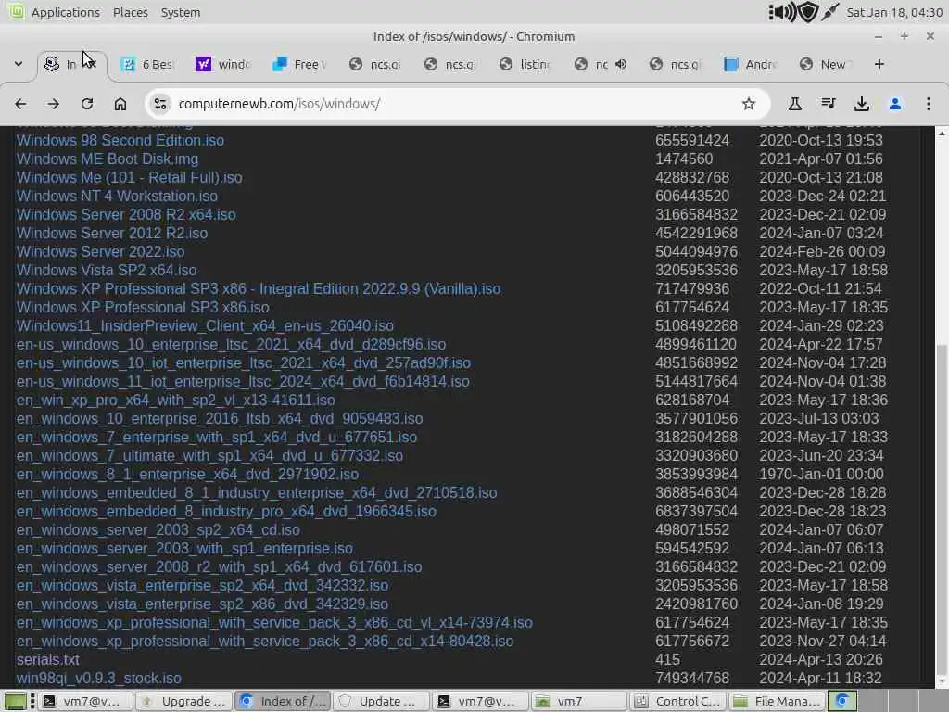Screen dimensions: 949x712
Task: Open en_windows_server_2003_sp2_x64_cd.iso link
Action: pyautogui.click(x=158, y=529)
